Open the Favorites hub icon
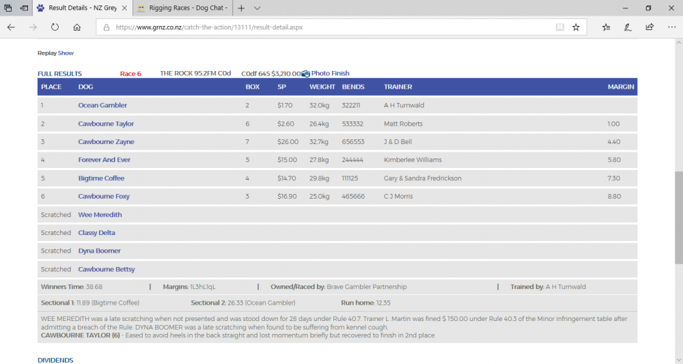The image size is (683, 364). click(607, 27)
